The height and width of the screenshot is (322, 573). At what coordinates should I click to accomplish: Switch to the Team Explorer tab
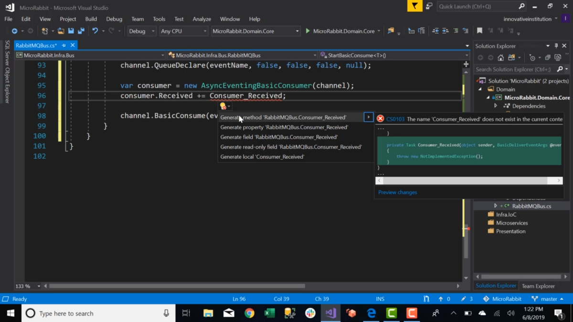tap(538, 286)
